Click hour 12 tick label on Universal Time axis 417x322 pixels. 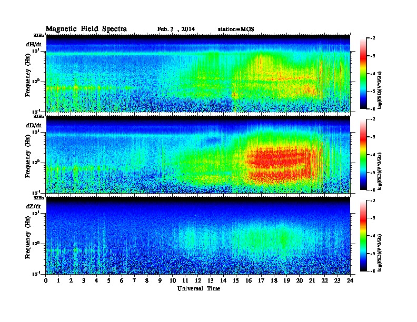(x=198, y=281)
